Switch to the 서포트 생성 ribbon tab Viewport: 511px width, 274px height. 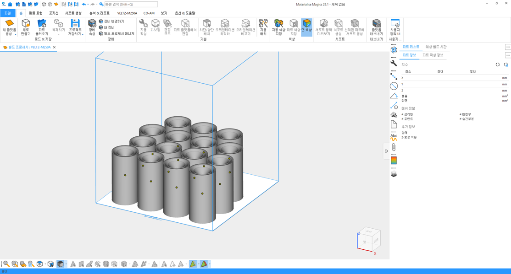pos(73,13)
